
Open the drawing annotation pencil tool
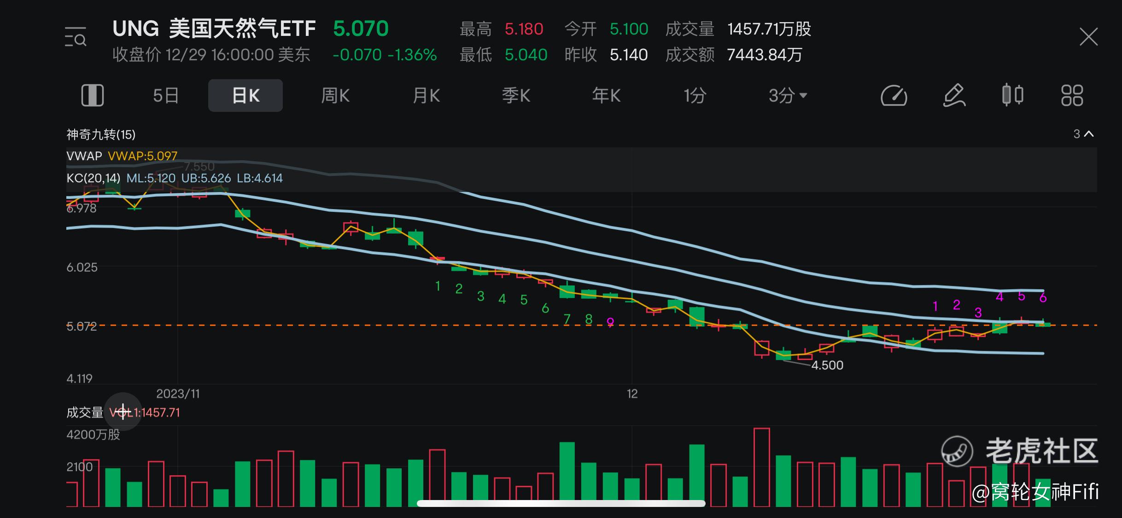pyautogui.click(x=953, y=95)
